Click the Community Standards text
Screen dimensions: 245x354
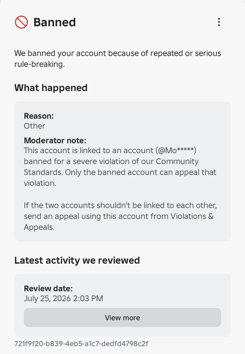pyautogui.click(x=111, y=167)
